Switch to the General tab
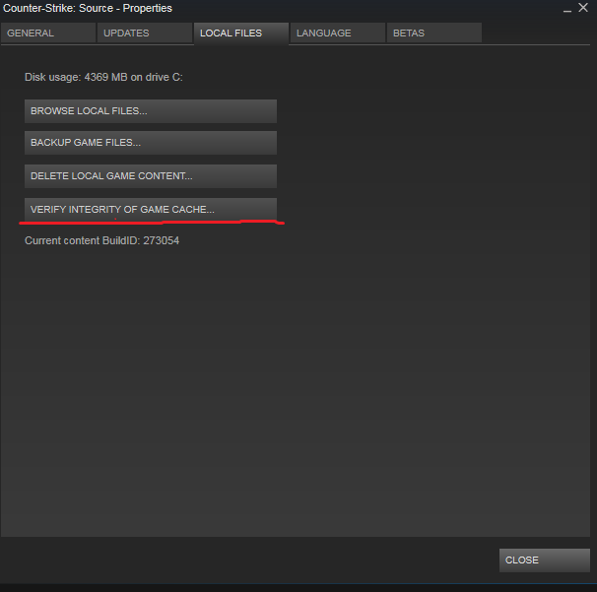The width and height of the screenshot is (597, 592). click(x=48, y=33)
